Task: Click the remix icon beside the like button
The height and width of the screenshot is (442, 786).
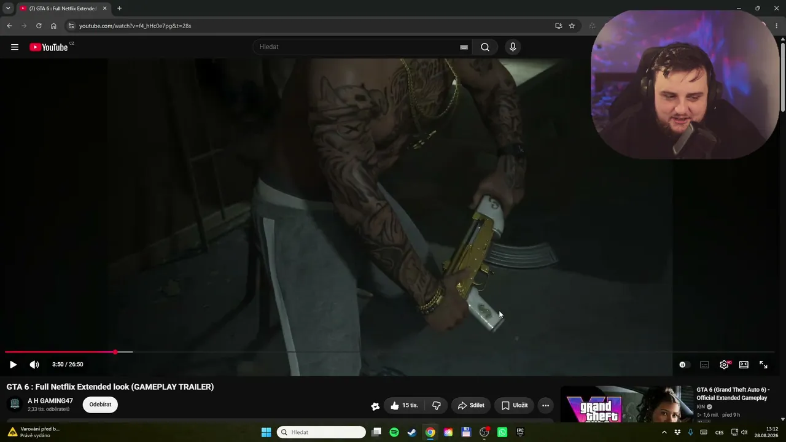Action: pos(375,406)
